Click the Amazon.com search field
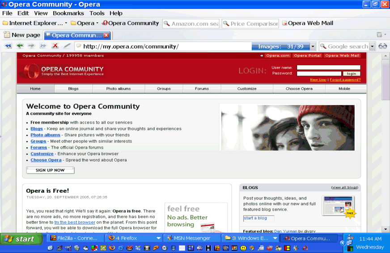The image size is (390, 253). point(191,24)
